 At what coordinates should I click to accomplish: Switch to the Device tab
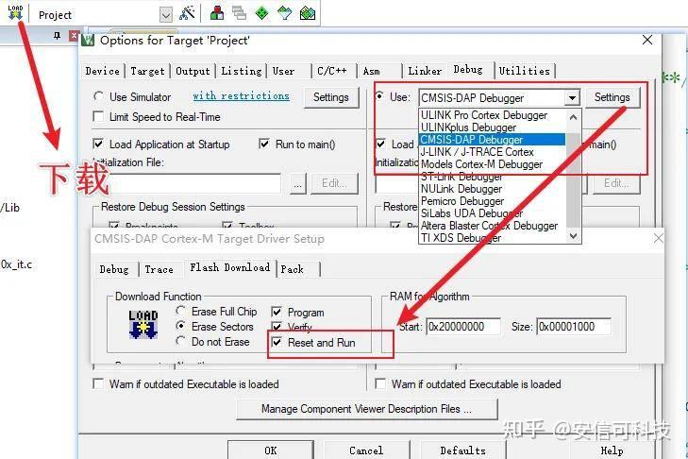pos(103,71)
